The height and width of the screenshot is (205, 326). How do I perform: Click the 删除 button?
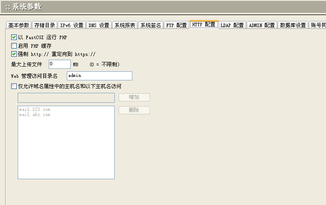point(134,110)
